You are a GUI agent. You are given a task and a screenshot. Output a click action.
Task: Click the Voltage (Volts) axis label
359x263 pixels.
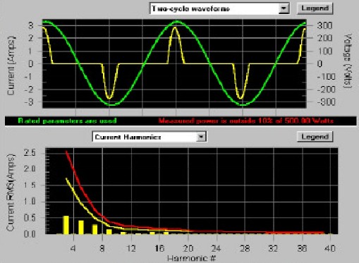pyautogui.click(x=348, y=61)
